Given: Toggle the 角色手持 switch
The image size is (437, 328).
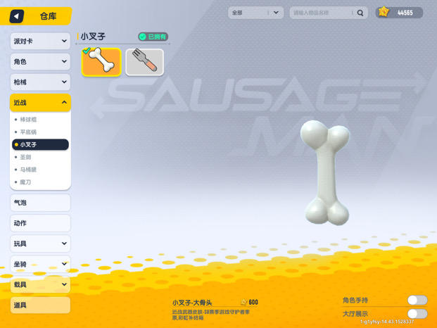Looking at the screenshot, I should point(417,300).
